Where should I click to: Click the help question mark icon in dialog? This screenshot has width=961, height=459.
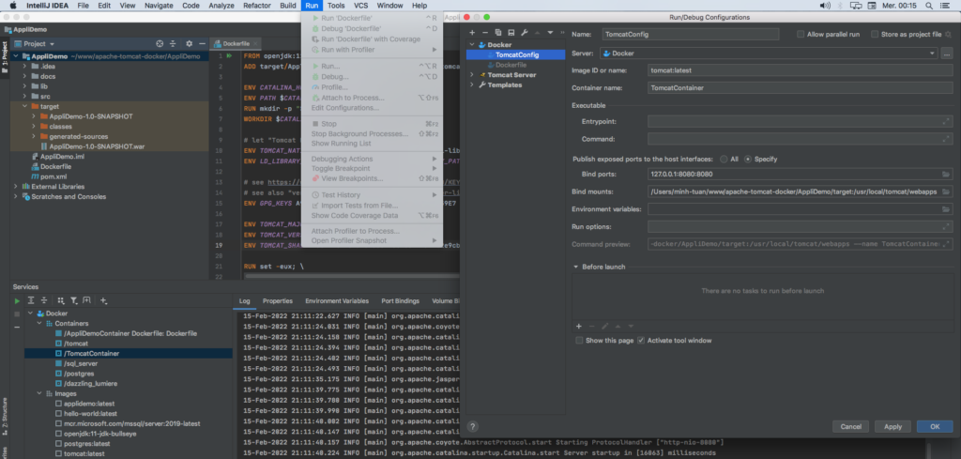click(x=473, y=426)
